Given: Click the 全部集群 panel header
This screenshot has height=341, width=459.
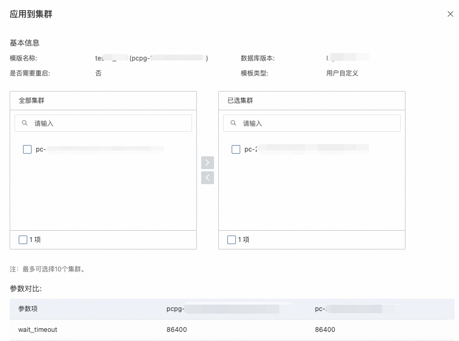Looking at the screenshot, I should [x=103, y=101].
